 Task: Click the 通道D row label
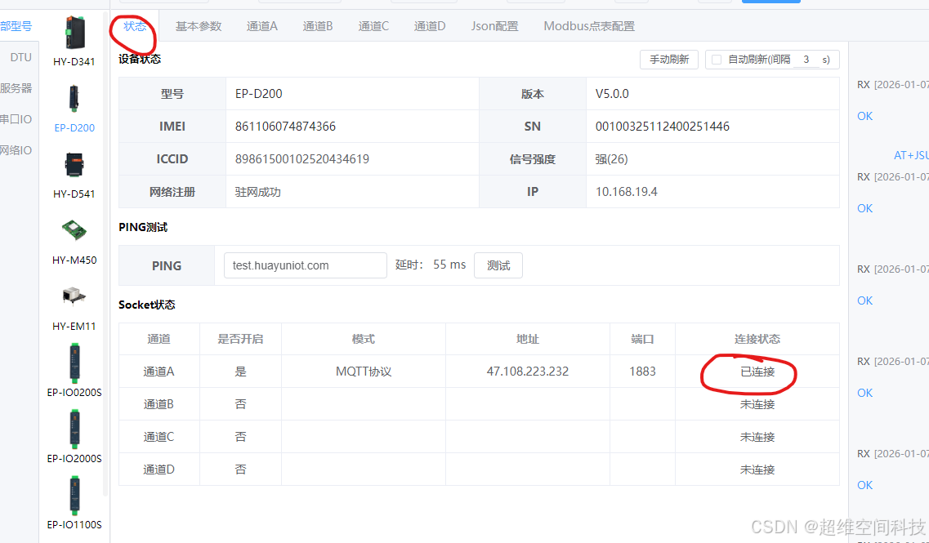[x=159, y=469]
